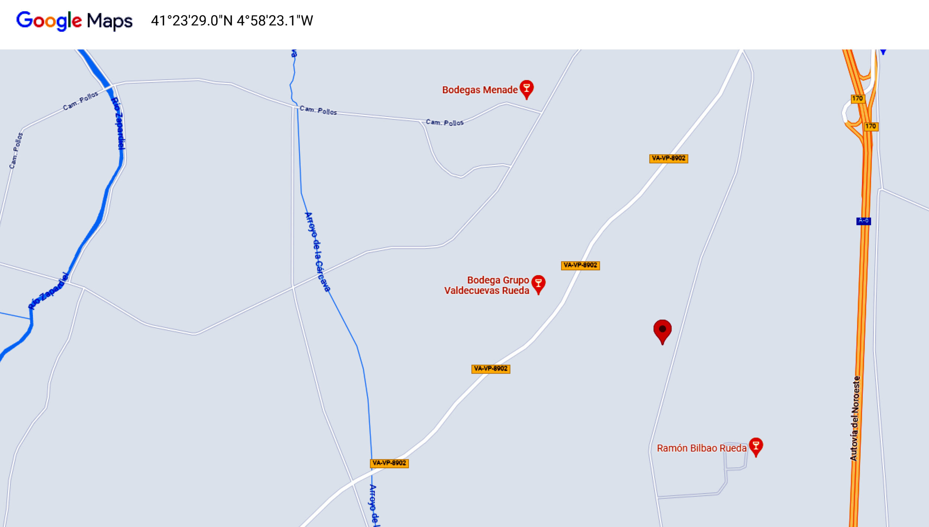Click the blue A-6 highway shield
The width and height of the screenshot is (929, 527).
(864, 221)
